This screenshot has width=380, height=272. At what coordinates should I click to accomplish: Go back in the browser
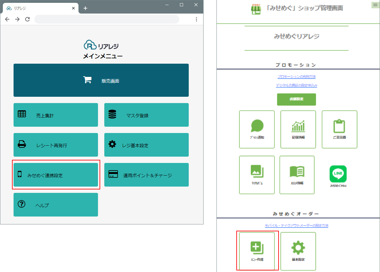click(7, 19)
